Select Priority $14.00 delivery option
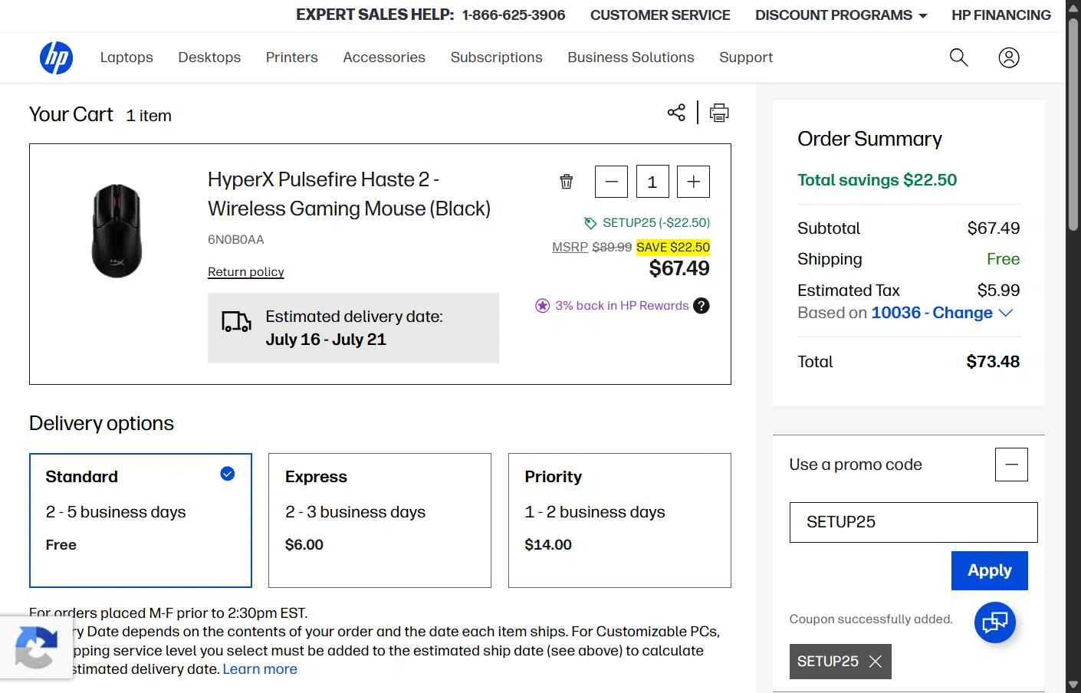Viewport: 1081px width, 693px height. click(619, 521)
